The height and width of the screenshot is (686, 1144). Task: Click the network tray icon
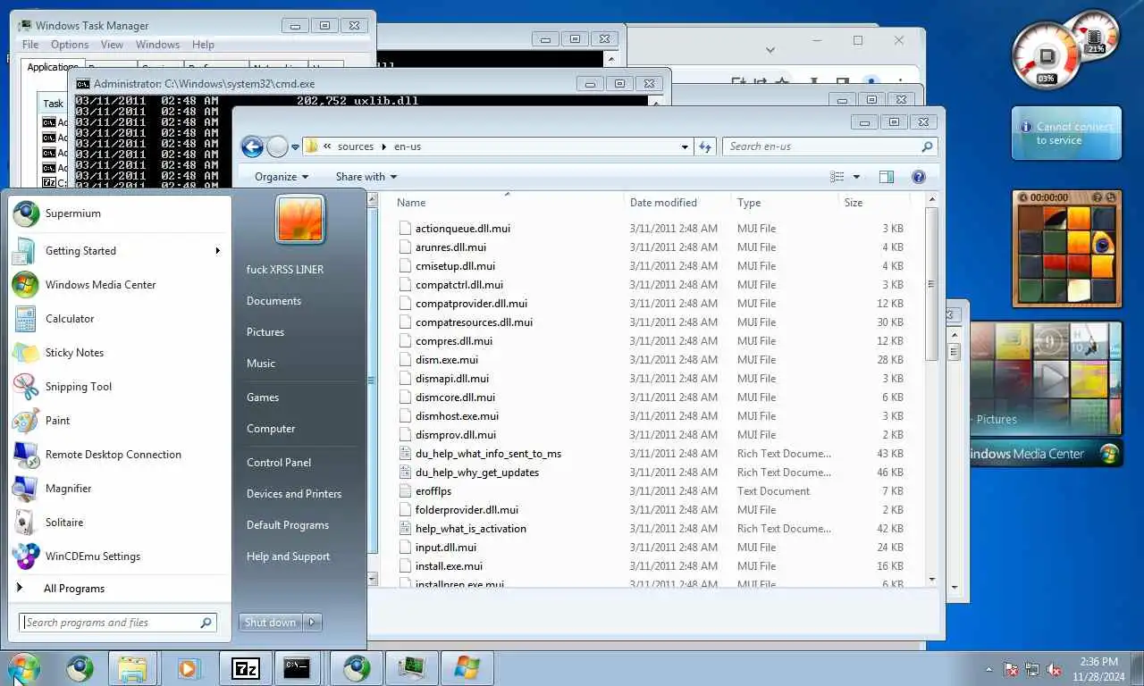[x=1032, y=669]
